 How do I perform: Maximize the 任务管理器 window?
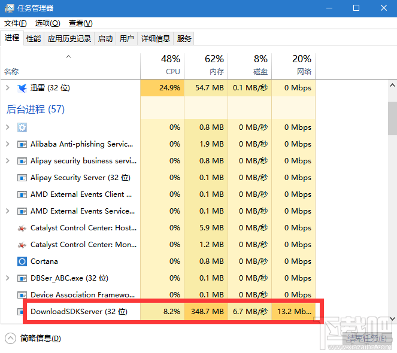pos(356,8)
